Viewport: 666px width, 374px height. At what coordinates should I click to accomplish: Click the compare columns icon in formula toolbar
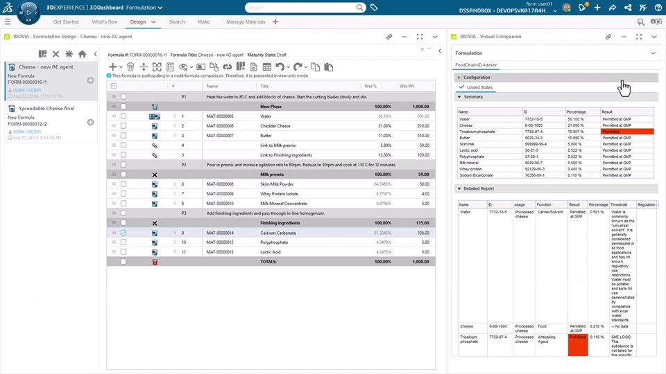(241, 66)
